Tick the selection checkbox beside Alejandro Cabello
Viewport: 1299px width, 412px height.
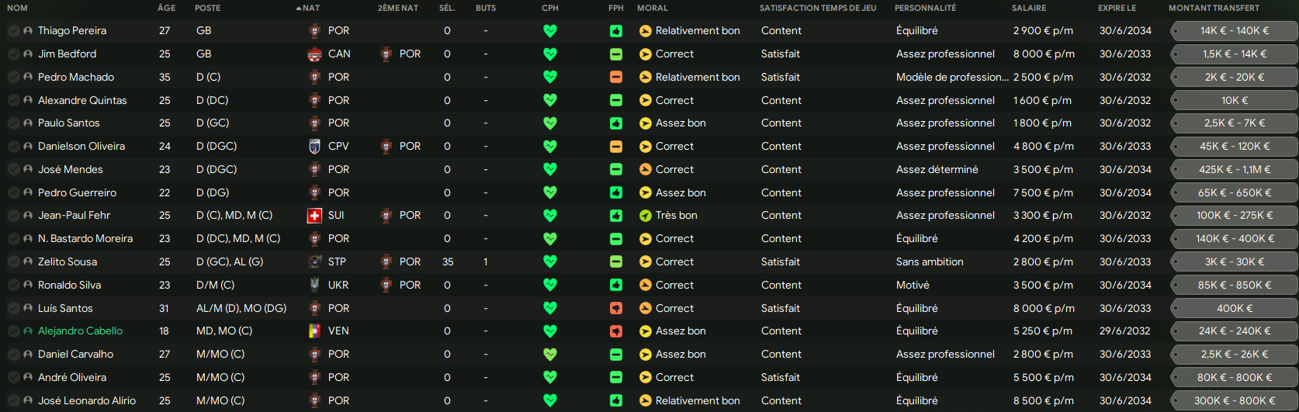tap(14, 331)
